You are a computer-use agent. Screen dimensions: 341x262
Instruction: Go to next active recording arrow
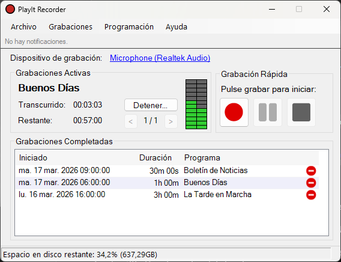pos(171,121)
